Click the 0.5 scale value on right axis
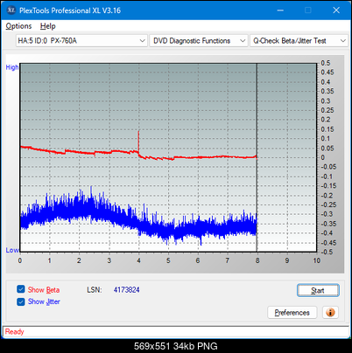 pyautogui.click(x=326, y=63)
